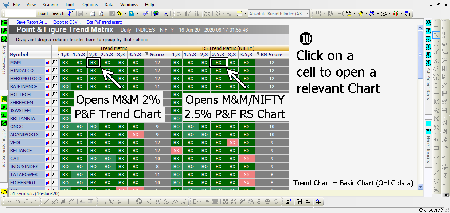
Task: Click the RS Score 12 cell in the M&M row
Action: [x=272, y=62]
